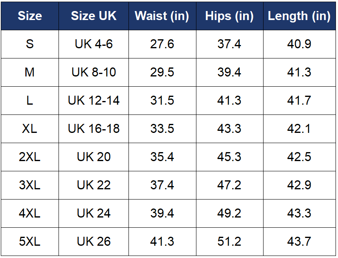Viewport: 338px width, 258px height.
Task: Click the Size column header
Action: pos(30,16)
